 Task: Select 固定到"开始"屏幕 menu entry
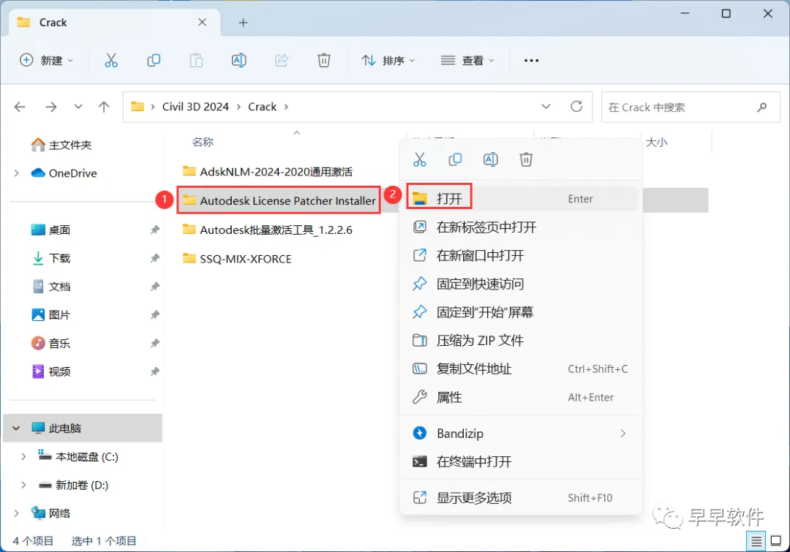(x=522, y=312)
